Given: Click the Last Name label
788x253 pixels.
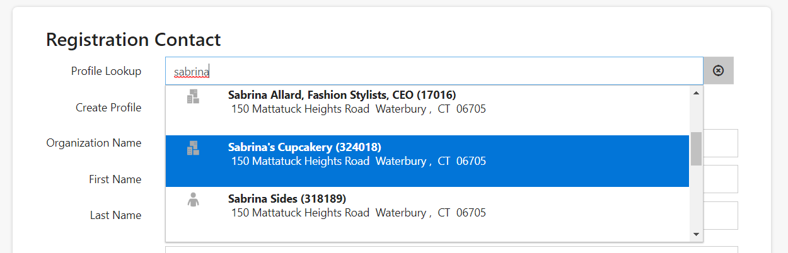Looking at the screenshot, I should [x=116, y=215].
